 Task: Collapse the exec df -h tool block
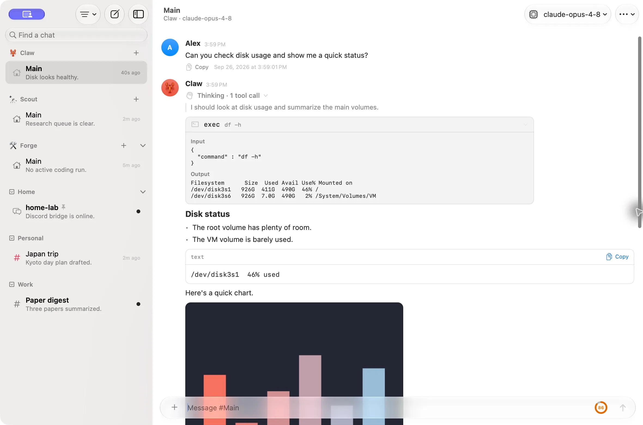[525, 125]
